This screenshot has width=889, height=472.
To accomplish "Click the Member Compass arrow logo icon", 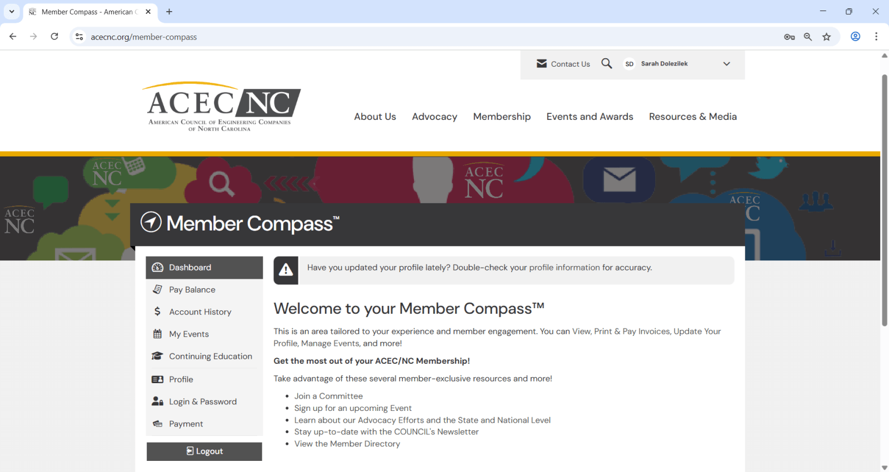I will click(151, 222).
